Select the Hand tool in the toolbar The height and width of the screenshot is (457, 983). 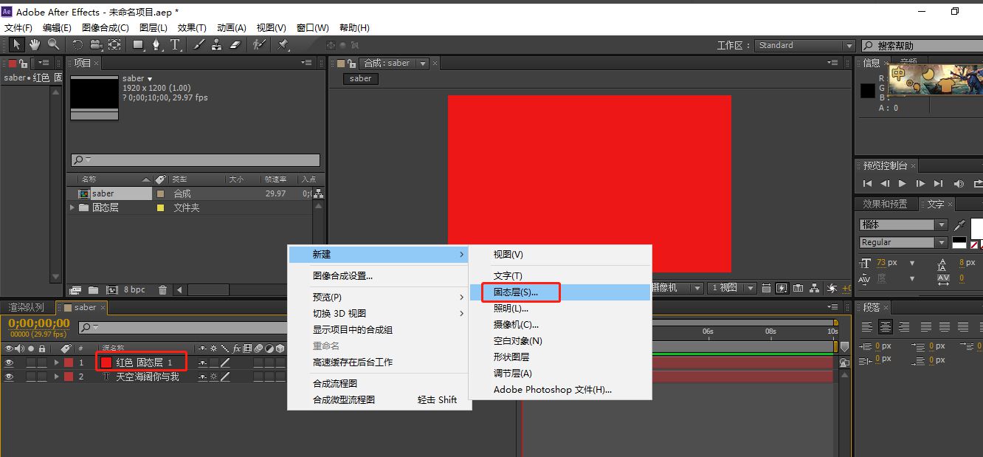pyautogui.click(x=34, y=44)
